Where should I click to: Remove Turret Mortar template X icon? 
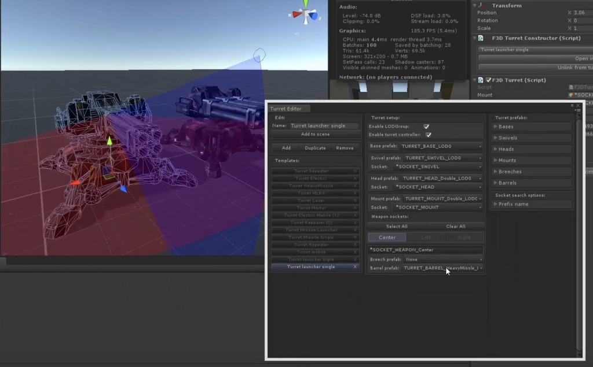[355, 208]
